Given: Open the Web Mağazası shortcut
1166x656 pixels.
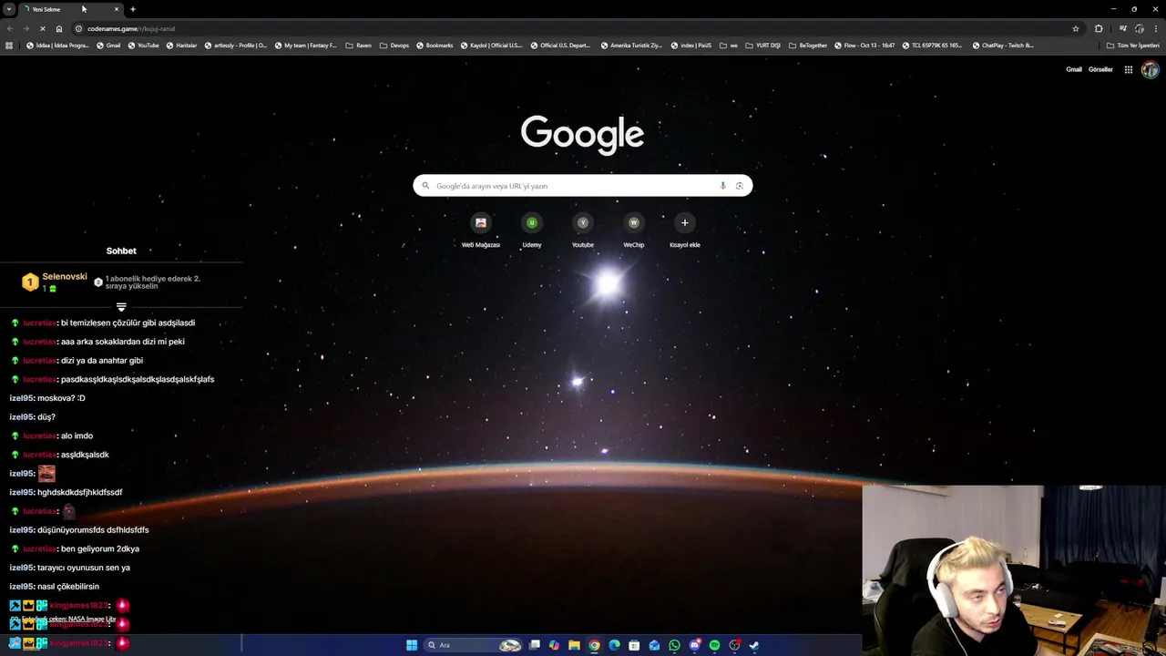Looking at the screenshot, I should tap(481, 229).
